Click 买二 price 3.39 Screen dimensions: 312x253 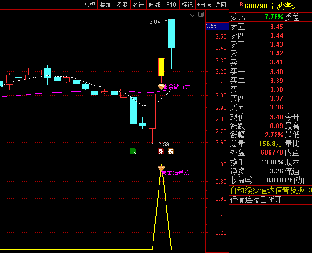pyautogui.click(x=277, y=81)
